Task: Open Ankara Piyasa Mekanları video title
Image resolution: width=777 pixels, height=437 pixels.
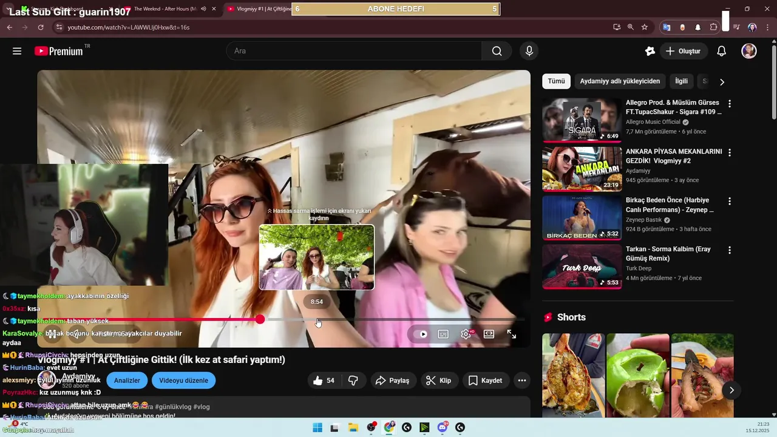Action: click(674, 156)
